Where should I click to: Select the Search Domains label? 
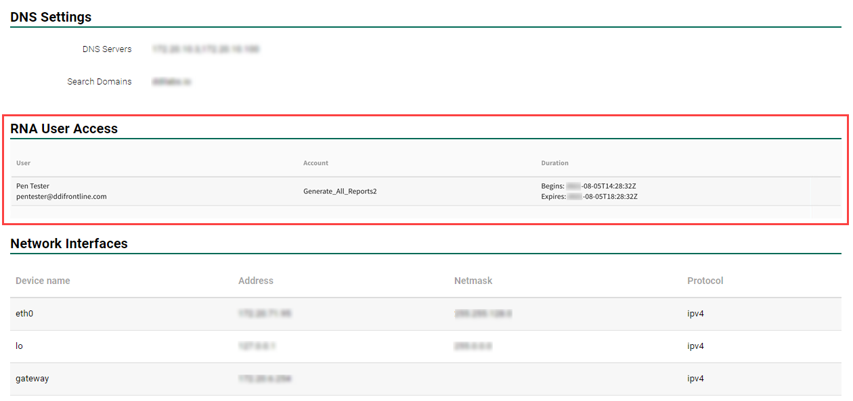100,82
